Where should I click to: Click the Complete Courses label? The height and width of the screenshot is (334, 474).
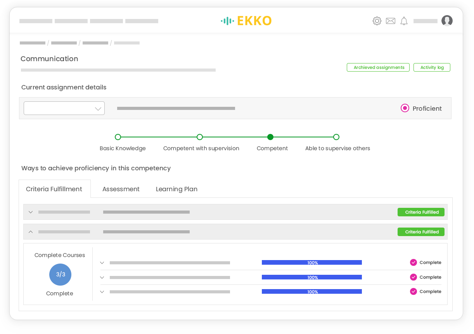click(x=60, y=255)
